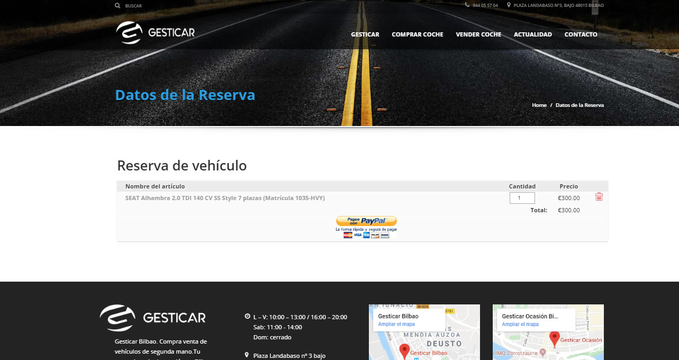
Task: Click the Plaza Landabaso nº 3 bajo footer address
Action: point(289,356)
